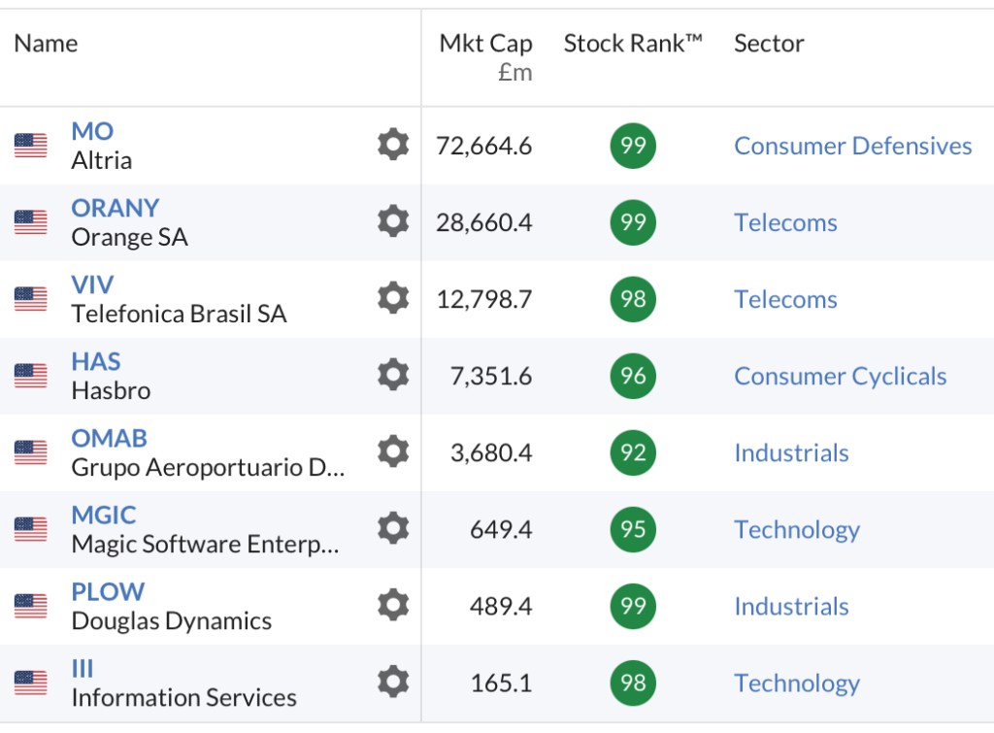
Task: Click the 92 rank badge for OMAB
Action: coord(633,452)
